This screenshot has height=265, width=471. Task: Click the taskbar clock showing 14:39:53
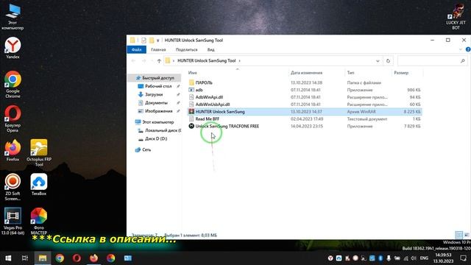click(x=443, y=258)
